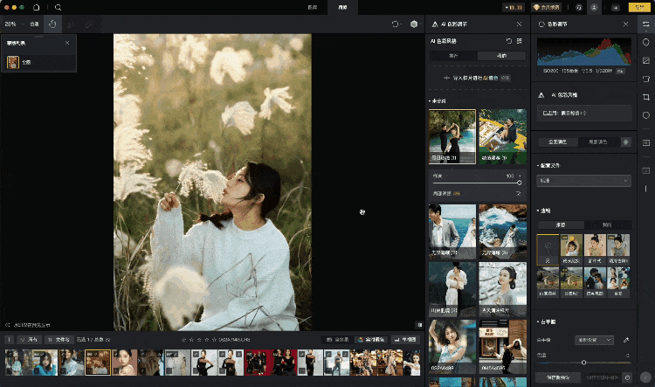Click the home icon in title bar
Image resolution: width=655 pixels, height=387 pixels.
[36, 7]
